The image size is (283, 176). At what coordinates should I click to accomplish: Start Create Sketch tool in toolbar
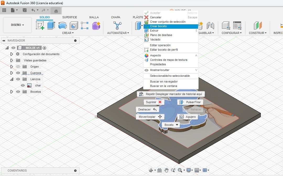click(x=40, y=26)
